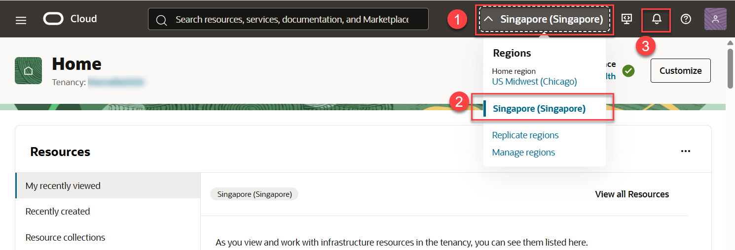
Task: Focus the resources and services search field
Action: [x=288, y=19]
